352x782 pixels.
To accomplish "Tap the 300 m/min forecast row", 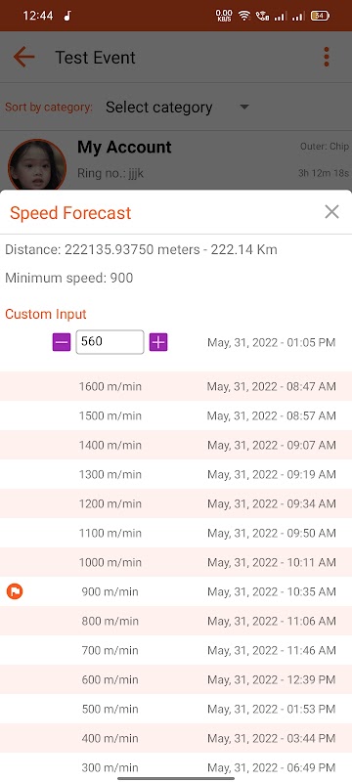I will click(x=176, y=767).
